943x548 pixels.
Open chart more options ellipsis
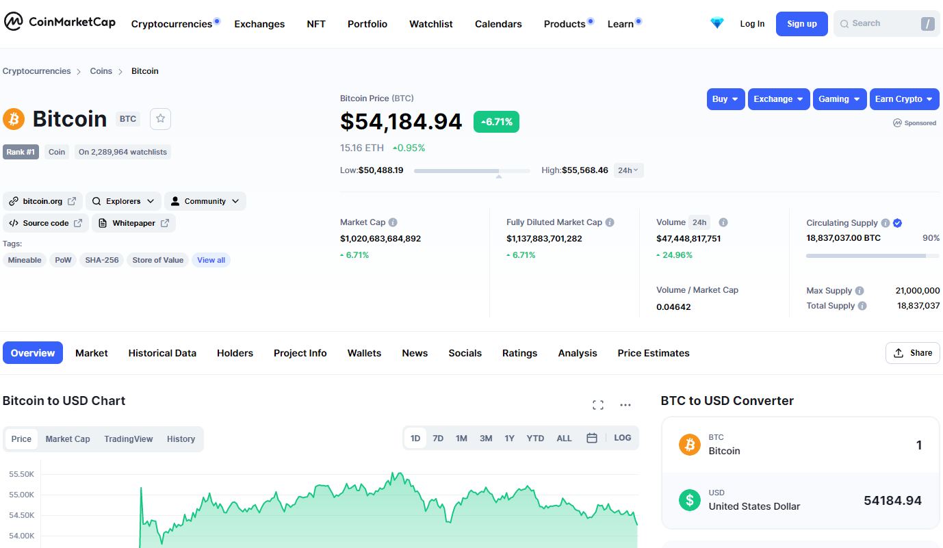[x=625, y=405]
